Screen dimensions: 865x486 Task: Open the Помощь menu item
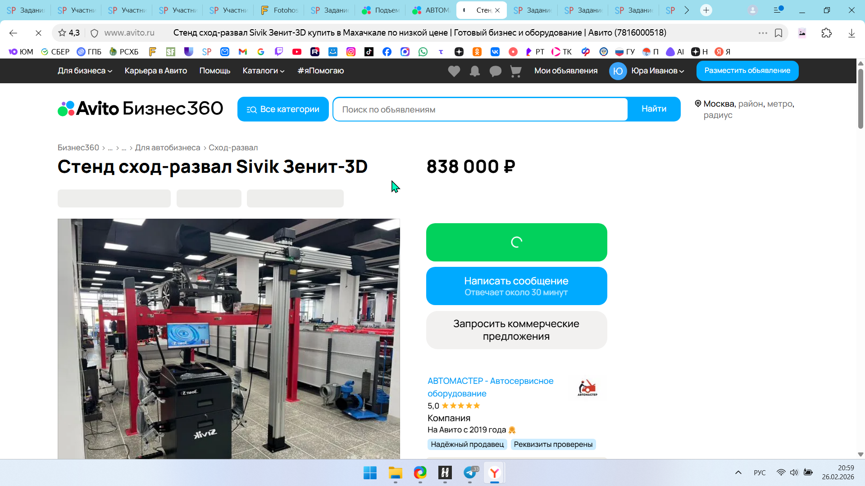coord(214,71)
